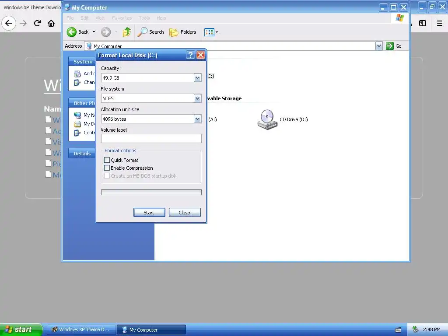448x336 pixels.
Task: Collapse the System Tasks panel header
Action: (x=82, y=62)
